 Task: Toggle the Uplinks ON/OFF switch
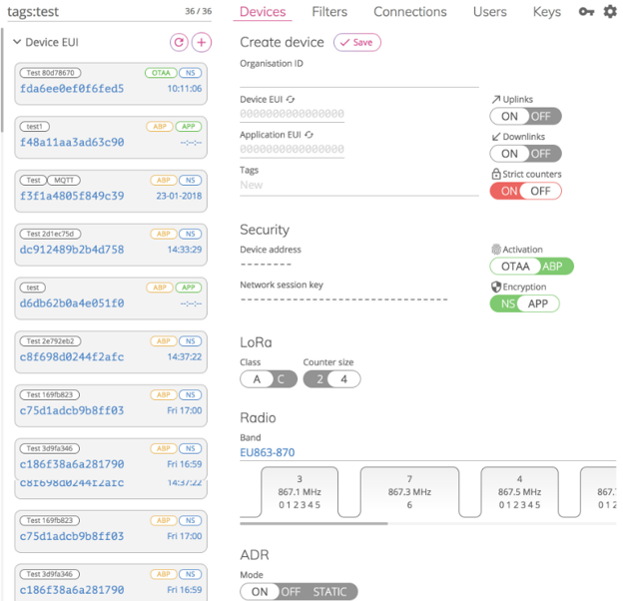pyautogui.click(x=525, y=117)
